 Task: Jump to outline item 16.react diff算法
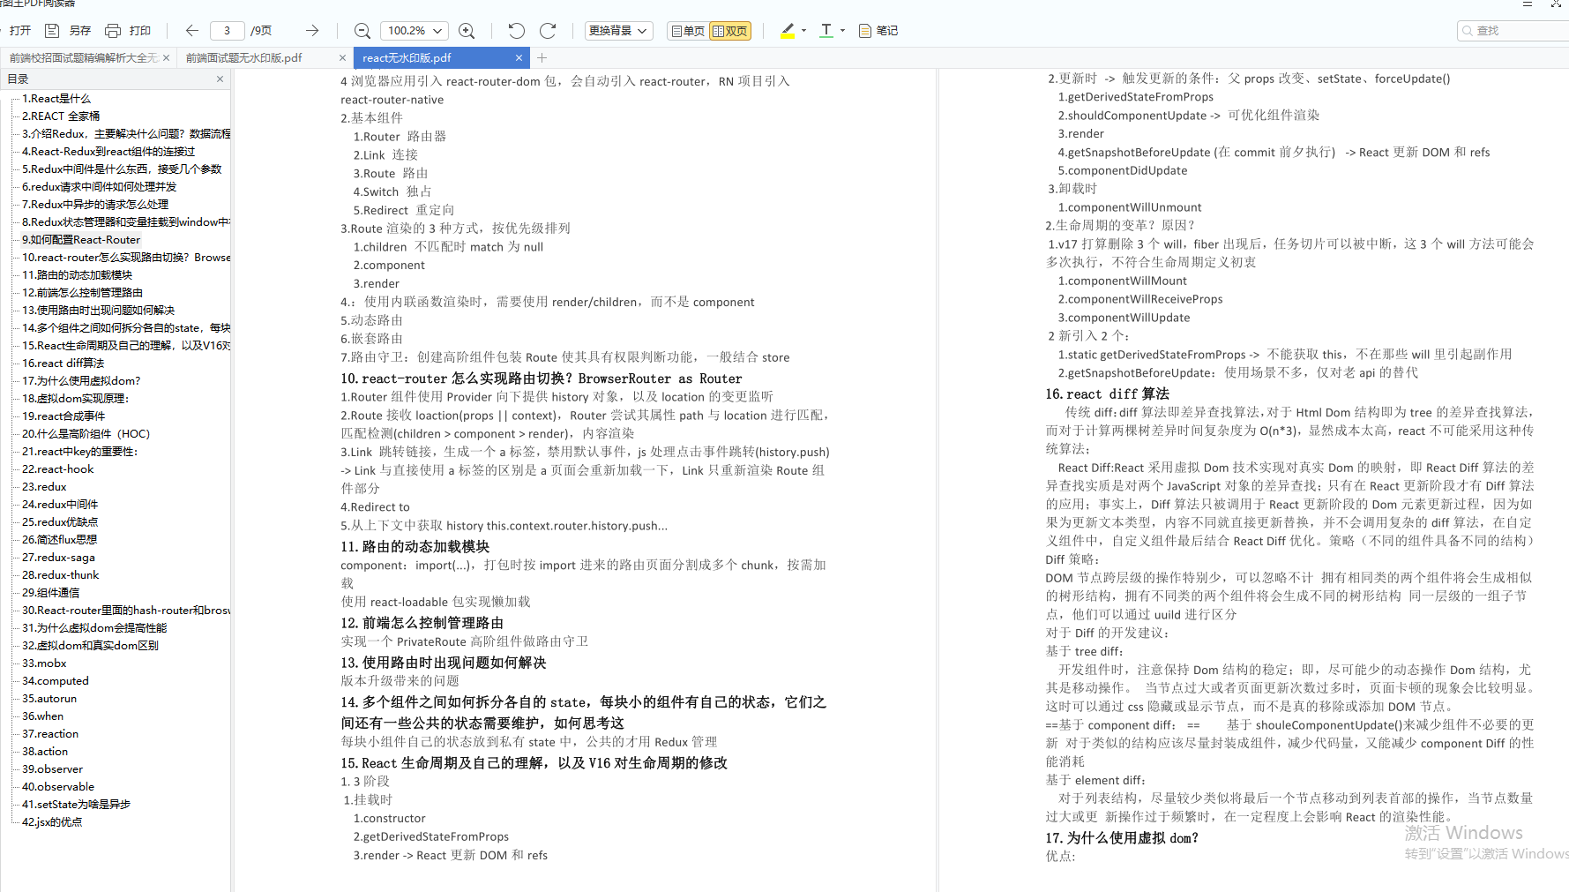pyautogui.click(x=63, y=363)
